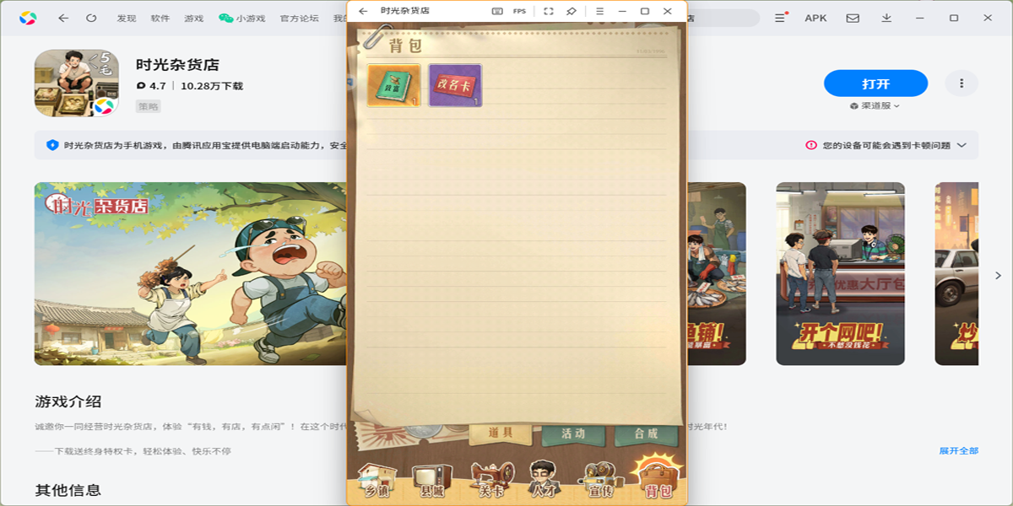The image size is (1013, 506).
Task: Open the 游戏 tab in store
Action: [x=193, y=18]
